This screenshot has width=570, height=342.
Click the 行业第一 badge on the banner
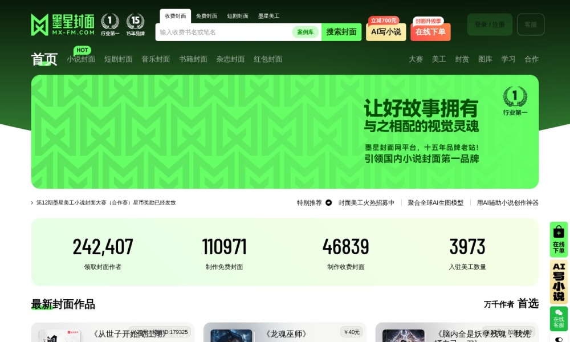click(x=515, y=101)
